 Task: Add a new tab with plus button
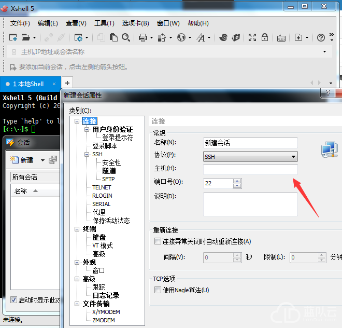(67, 83)
